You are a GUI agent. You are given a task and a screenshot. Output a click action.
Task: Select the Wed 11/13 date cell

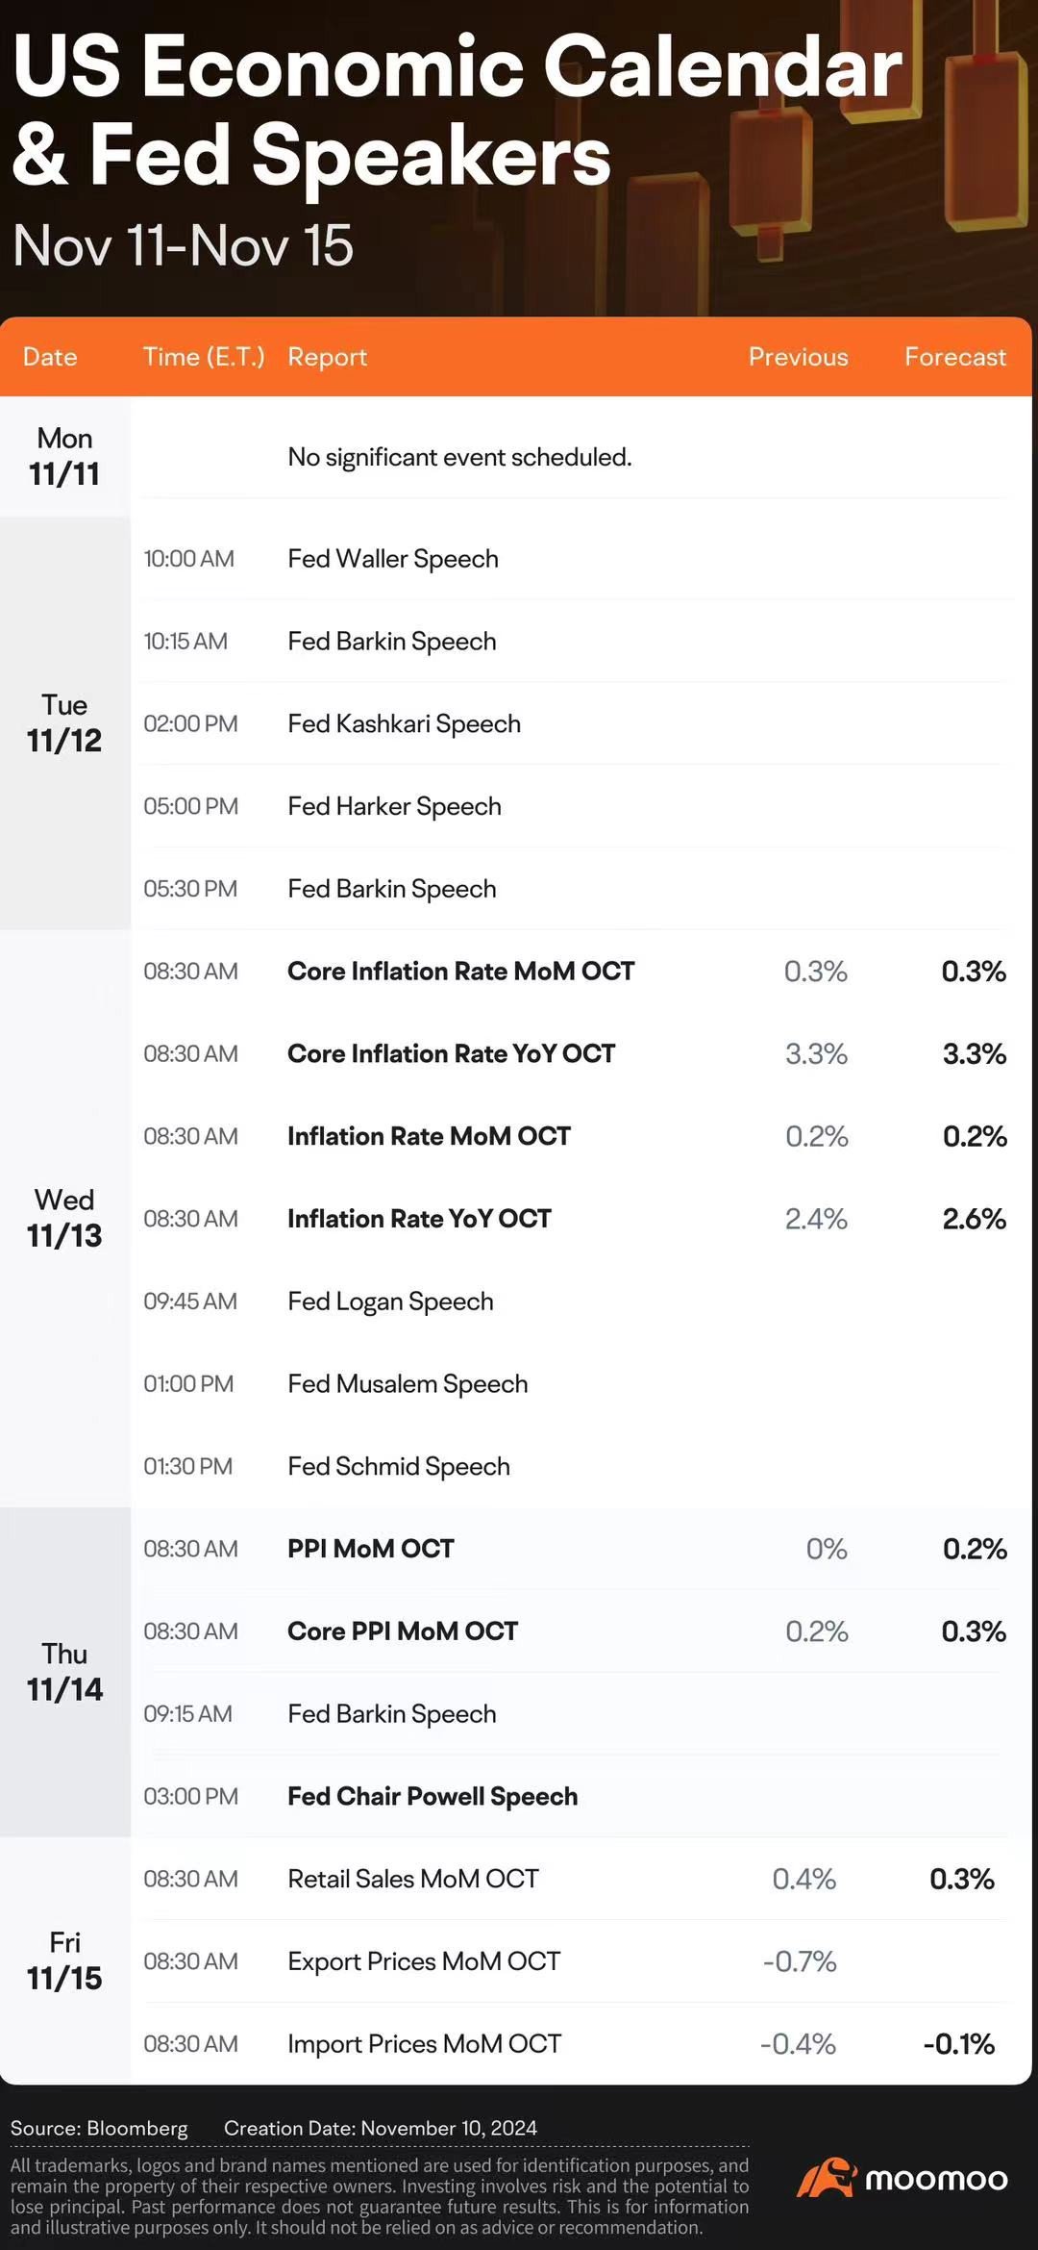pyautogui.click(x=64, y=1218)
